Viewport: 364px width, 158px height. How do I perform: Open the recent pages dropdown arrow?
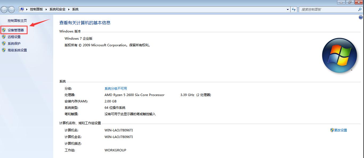[x=17, y=10]
